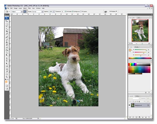Open layer blend mode dropdown in Layers panel
The image size is (157, 124).
pyautogui.click(x=134, y=99)
